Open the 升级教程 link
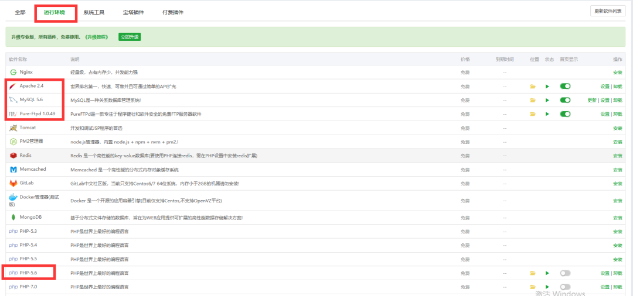Screen dimensions: 633x296 click(97, 37)
